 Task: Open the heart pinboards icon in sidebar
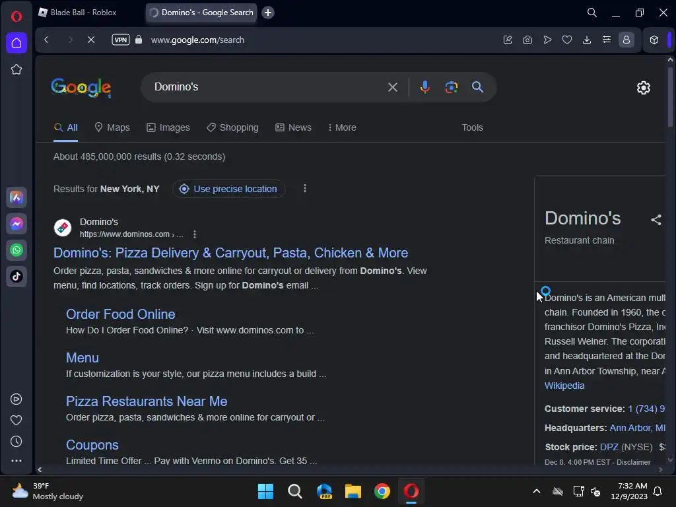tap(17, 421)
